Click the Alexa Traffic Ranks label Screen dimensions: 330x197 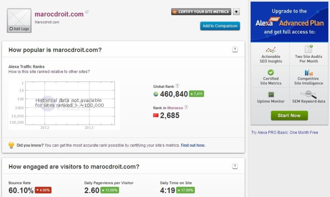pos(26,67)
